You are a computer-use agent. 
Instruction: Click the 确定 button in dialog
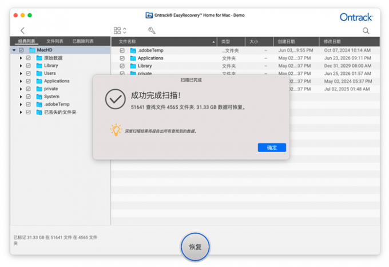[272, 148]
